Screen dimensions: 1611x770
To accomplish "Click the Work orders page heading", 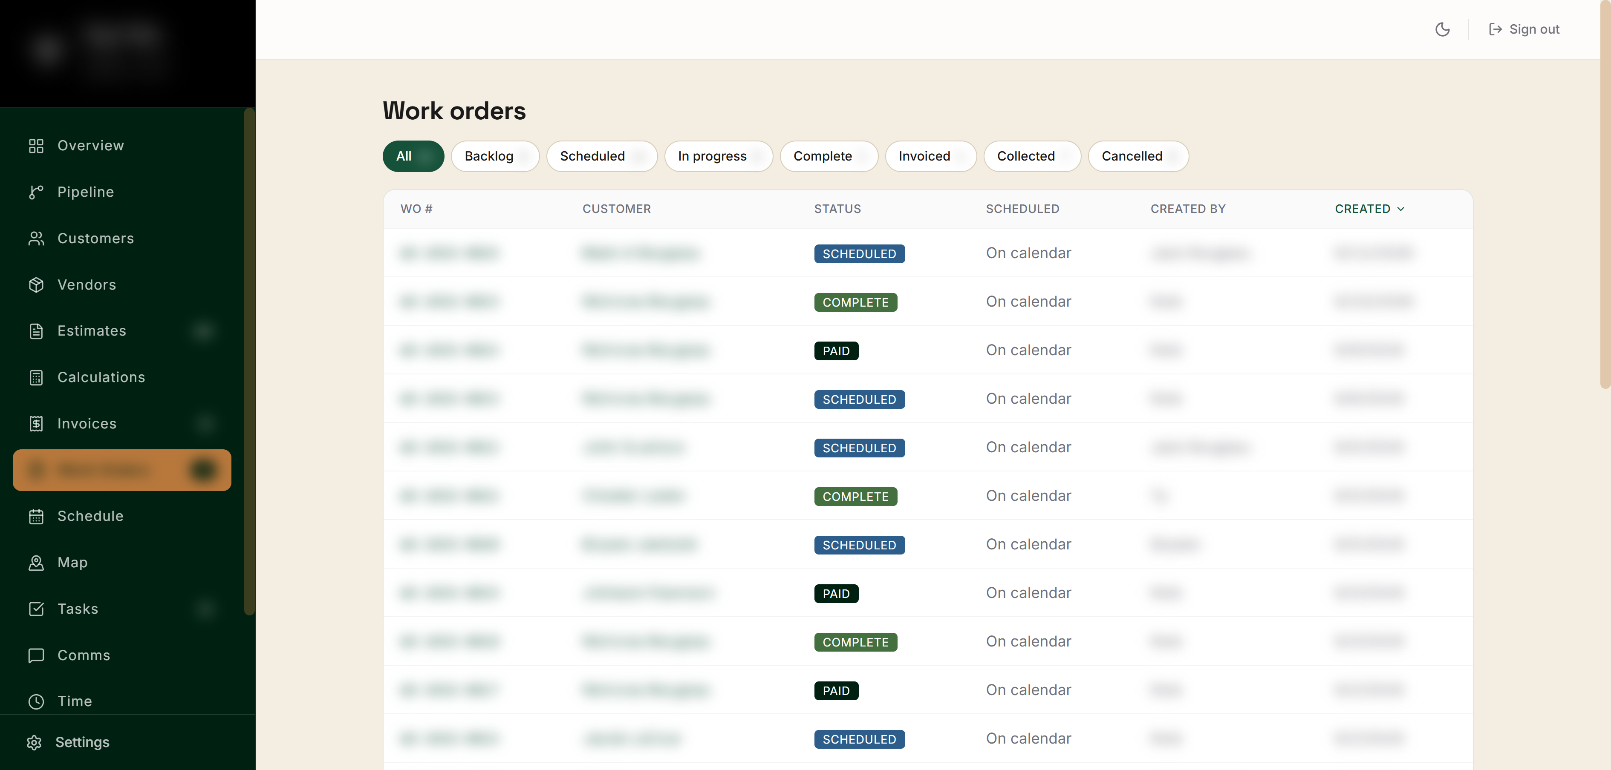I will [454, 111].
